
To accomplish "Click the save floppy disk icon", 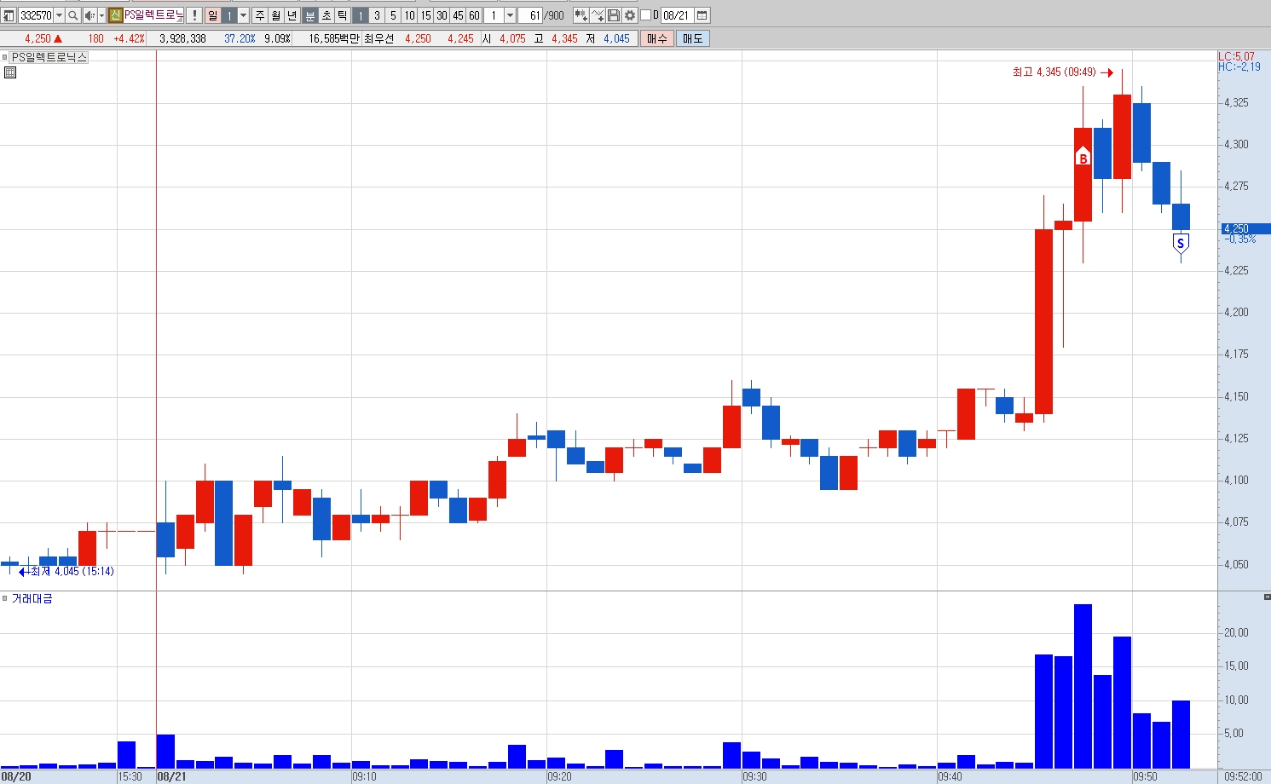I will (x=614, y=15).
